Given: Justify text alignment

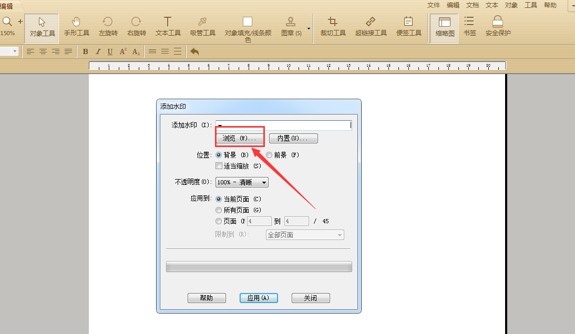Looking at the screenshot, I should coord(68,51).
